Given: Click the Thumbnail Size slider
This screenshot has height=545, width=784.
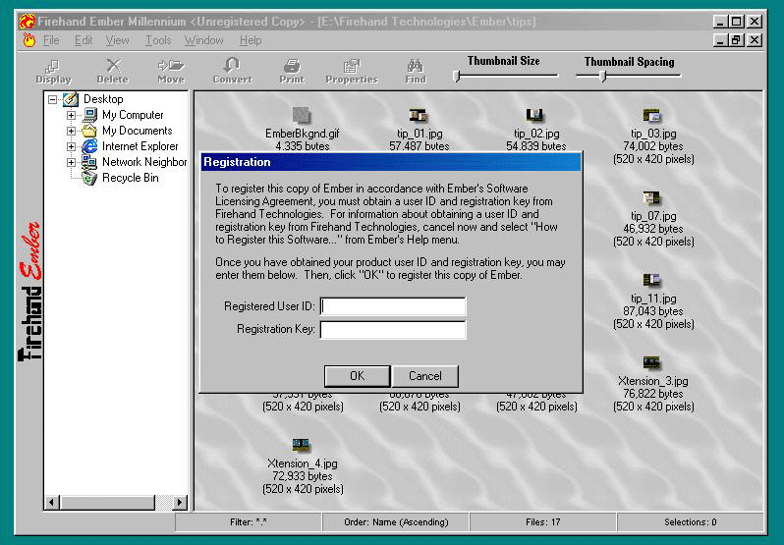Looking at the screenshot, I should pos(457,76).
